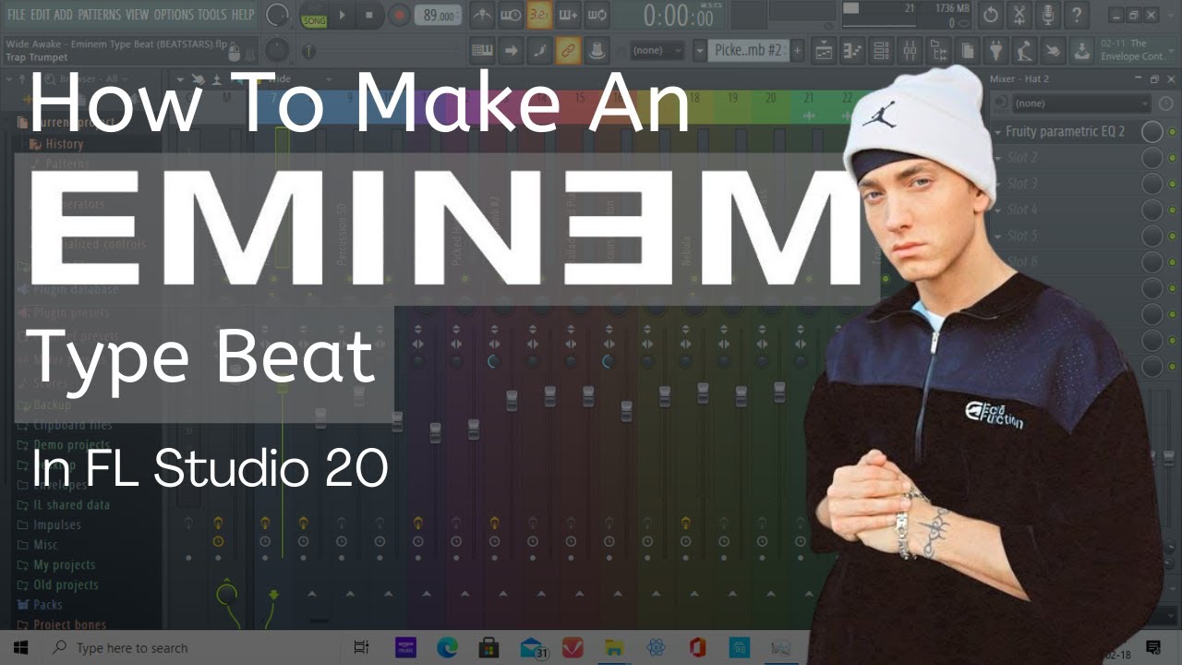Open Windows Start menu

pos(21,647)
